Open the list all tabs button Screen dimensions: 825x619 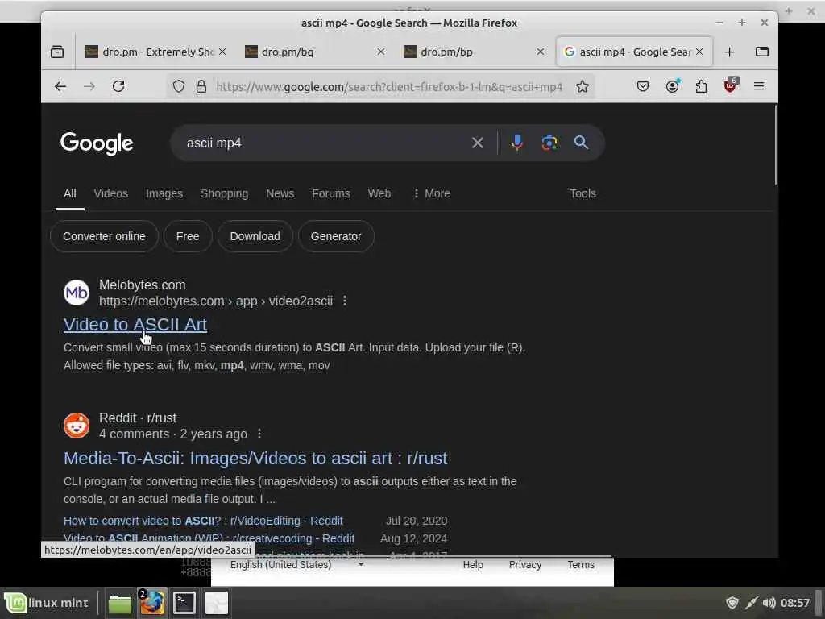click(762, 52)
